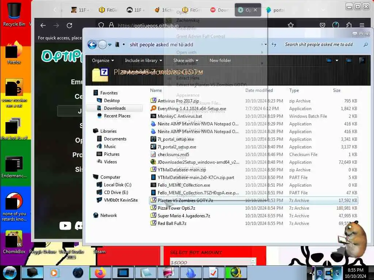Toggle the preview pane icon in Explorer
The width and height of the screenshot is (374, 280).
pos(349,61)
